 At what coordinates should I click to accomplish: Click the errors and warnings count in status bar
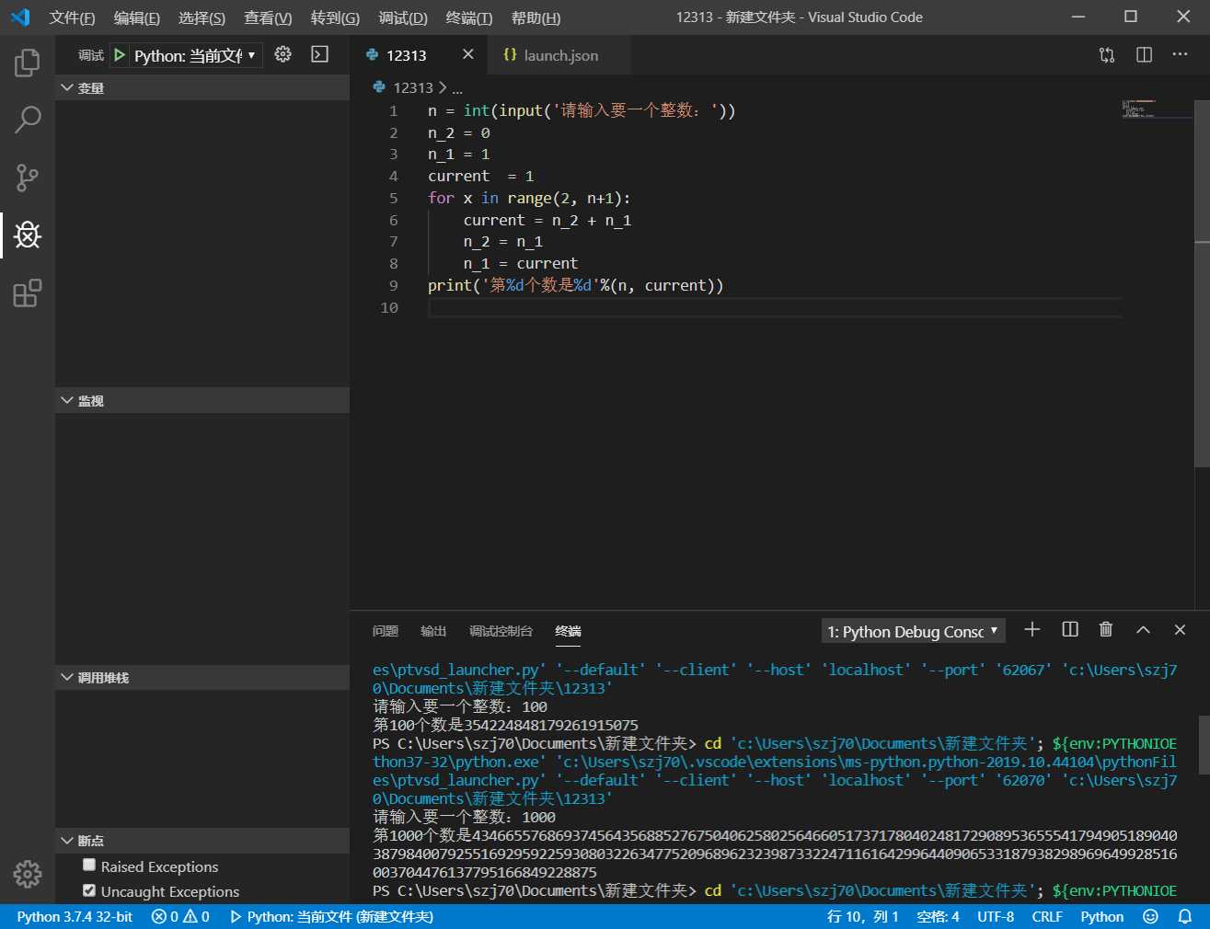(180, 917)
